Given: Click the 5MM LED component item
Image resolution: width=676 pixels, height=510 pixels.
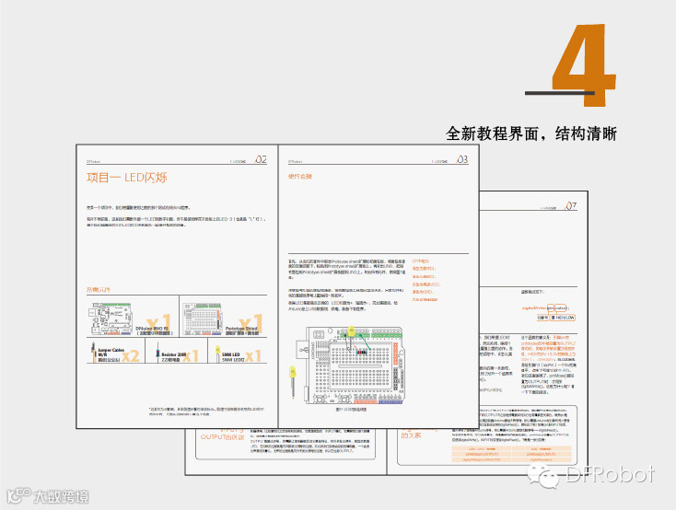Looking at the screenshot, I should tap(239, 354).
